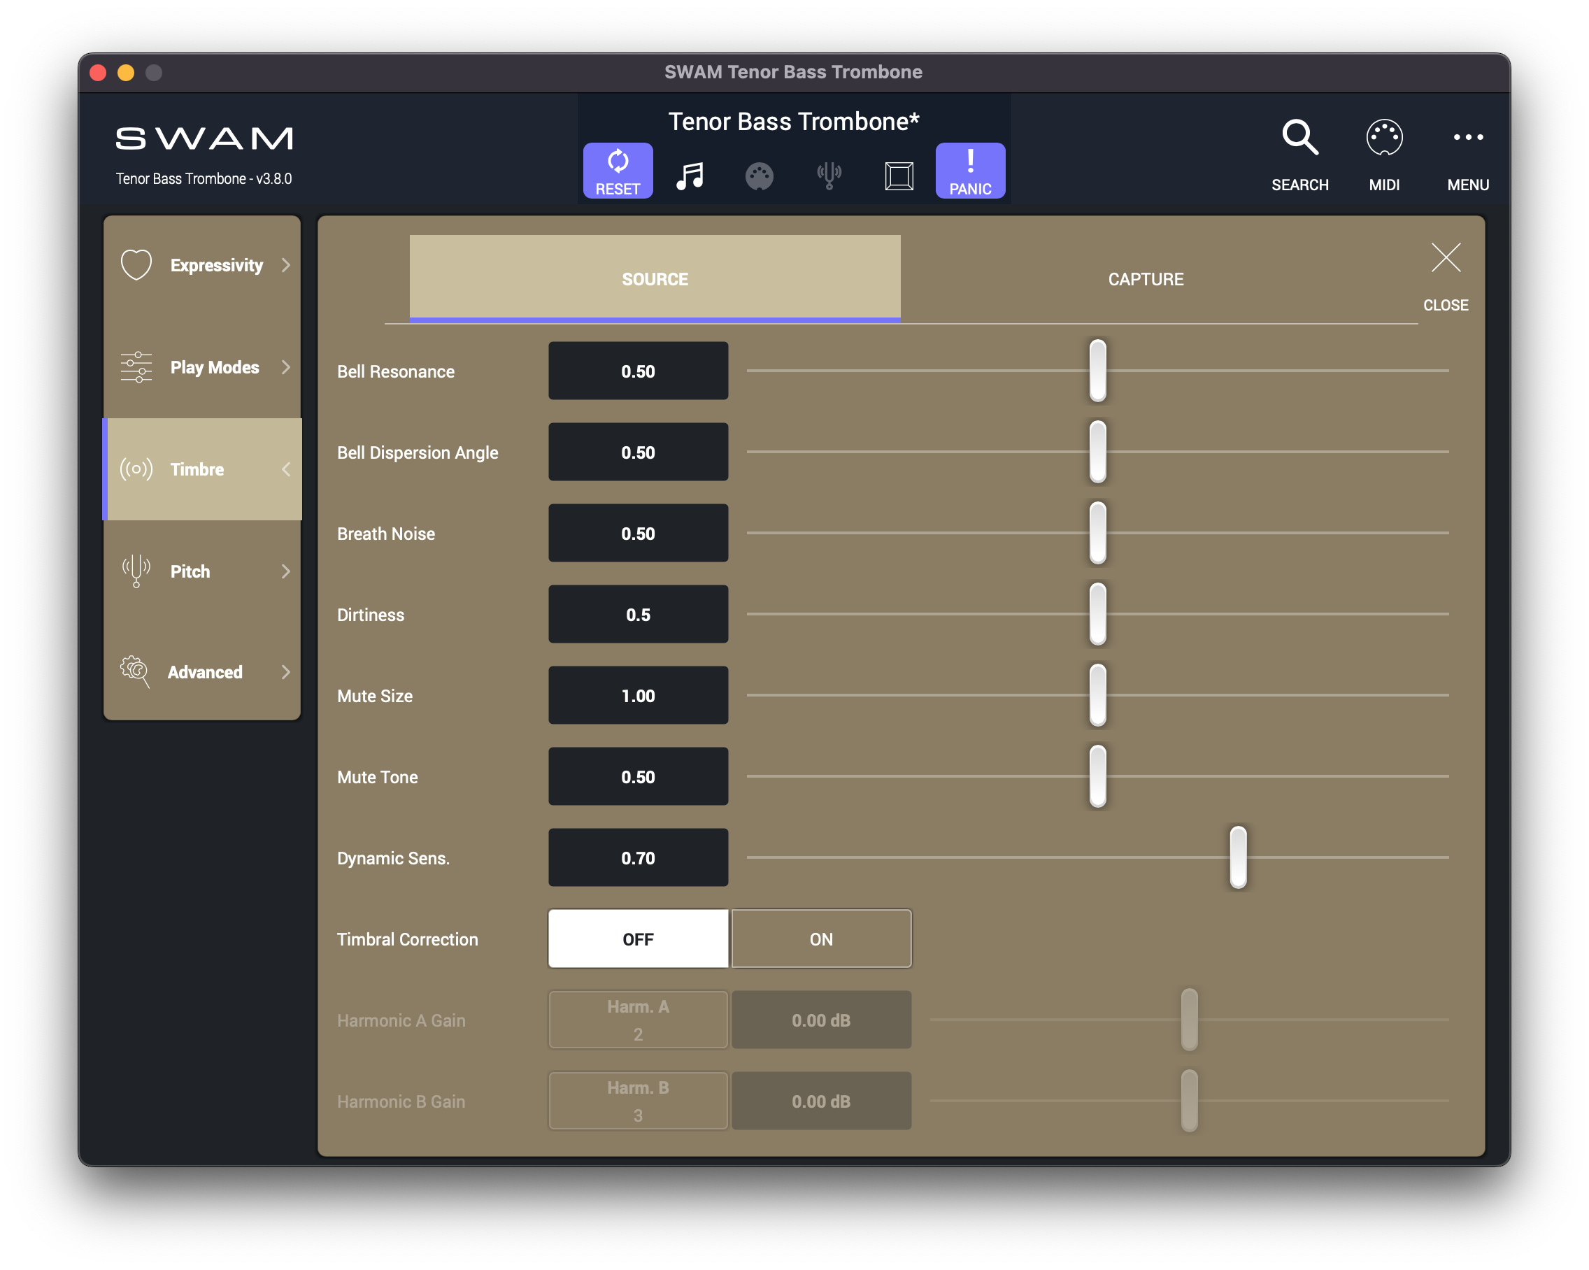Click the Dynamic Sens. slider handle
Image resolution: width=1589 pixels, height=1270 pixels.
click(x=1238, y=857)
